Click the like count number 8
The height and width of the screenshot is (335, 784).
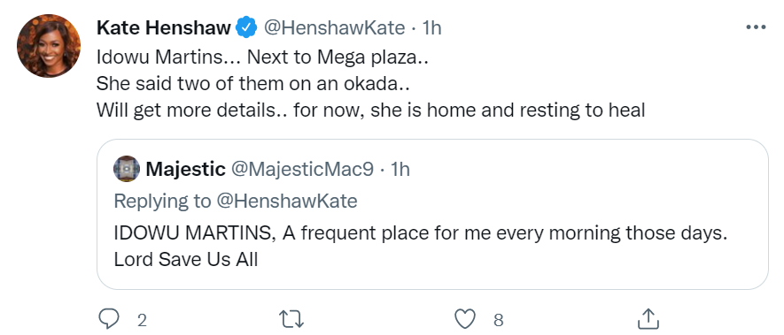tap(498, 320)
